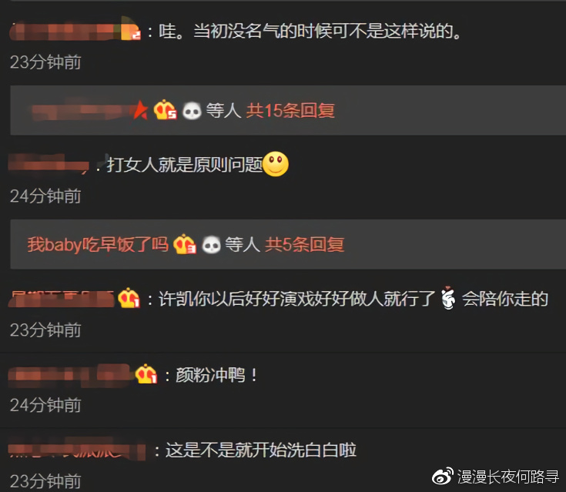Expand 共5条回复 replies
The image size is (566, 492).
point(304,245)
